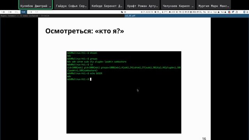Switch to workspace 7 in status bar
This screenshot has height=140, width=249.
click(37, 12)
